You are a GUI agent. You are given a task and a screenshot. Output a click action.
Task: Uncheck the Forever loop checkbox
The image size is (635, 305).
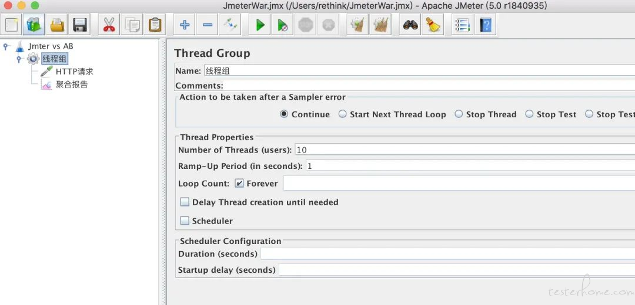(239, 184)
